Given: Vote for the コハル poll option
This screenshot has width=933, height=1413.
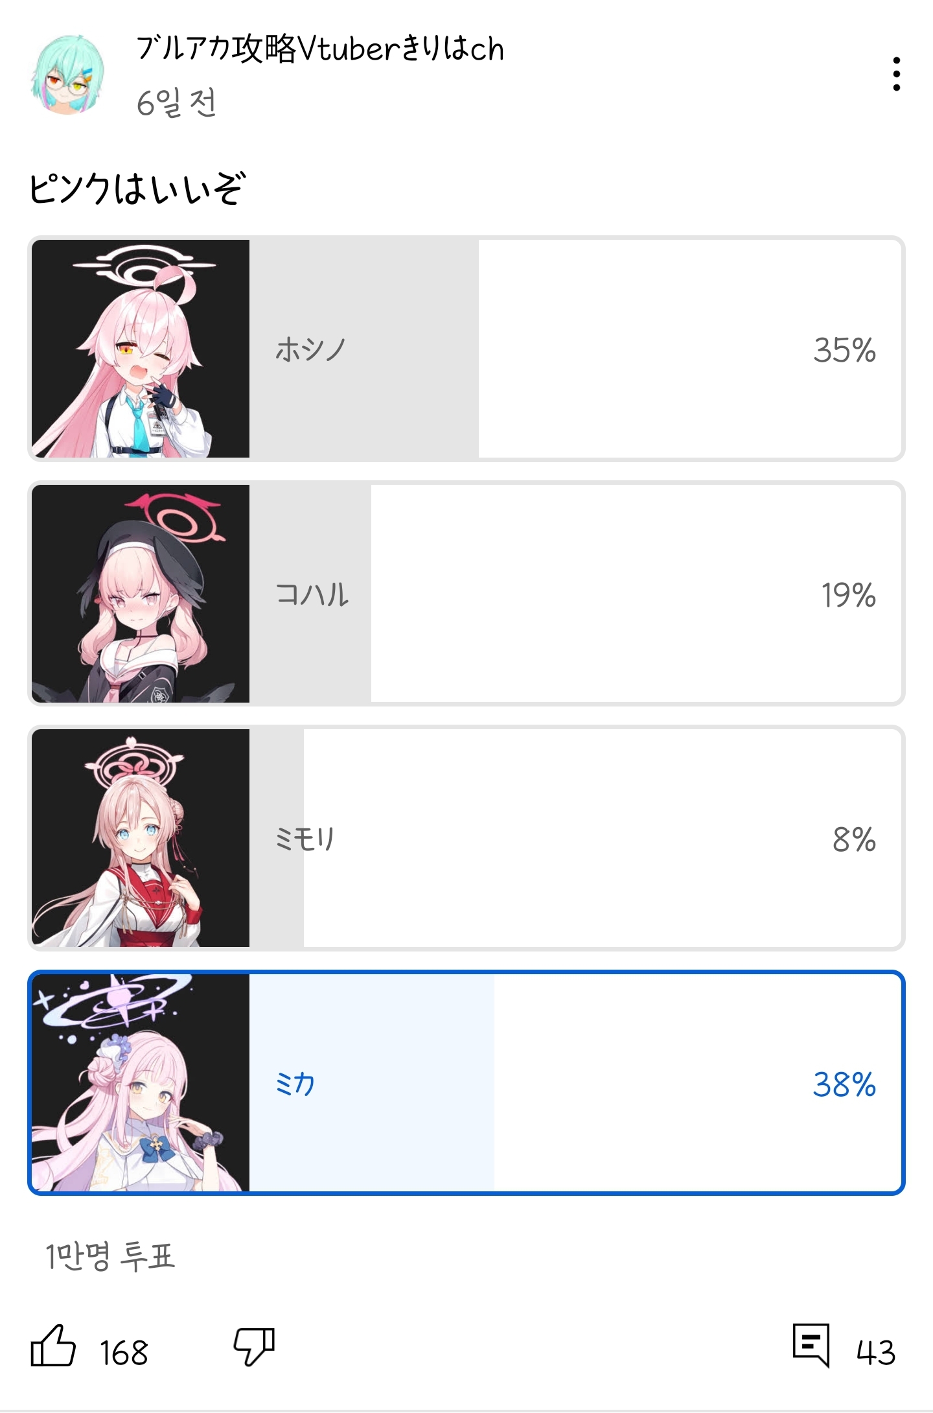Looking at the screenshot, I should pyautogui.click(x=466, y=594).
